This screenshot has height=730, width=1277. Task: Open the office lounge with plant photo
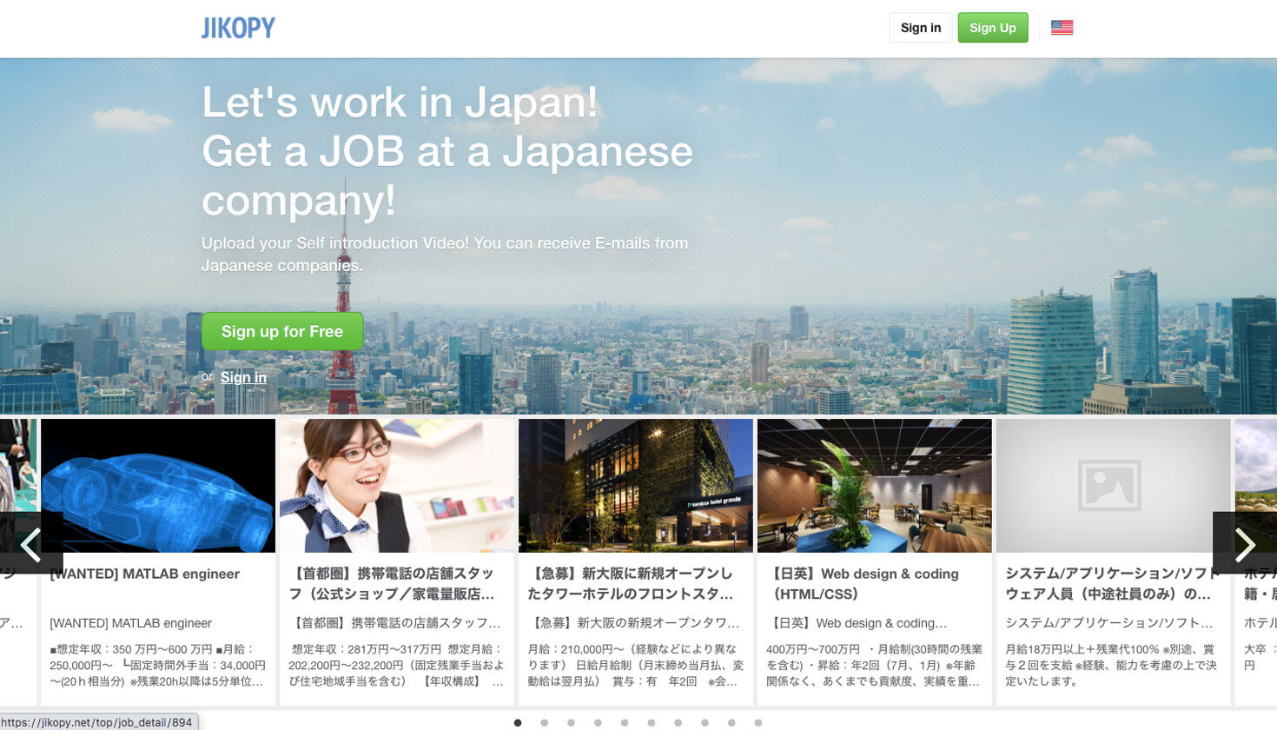(x=874, y=486)
